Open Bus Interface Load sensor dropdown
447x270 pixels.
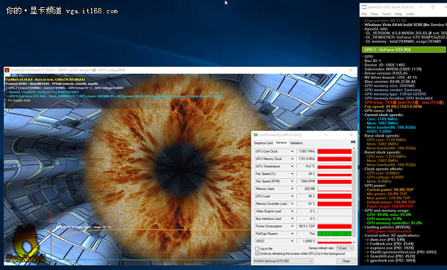coord(292,219)
